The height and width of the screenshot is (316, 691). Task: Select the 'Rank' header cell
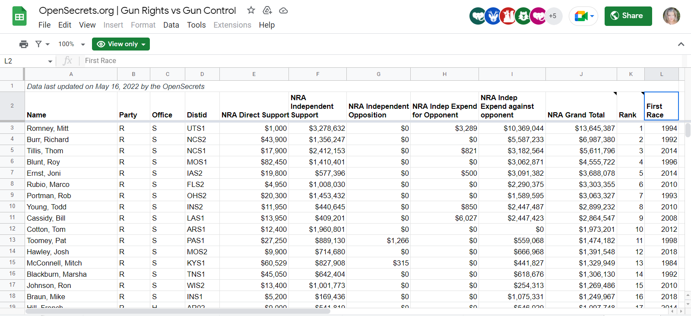point(631,106)
